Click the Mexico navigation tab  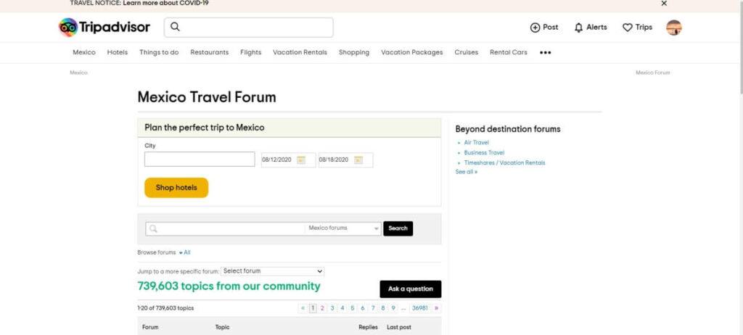[x=84, y=53]
